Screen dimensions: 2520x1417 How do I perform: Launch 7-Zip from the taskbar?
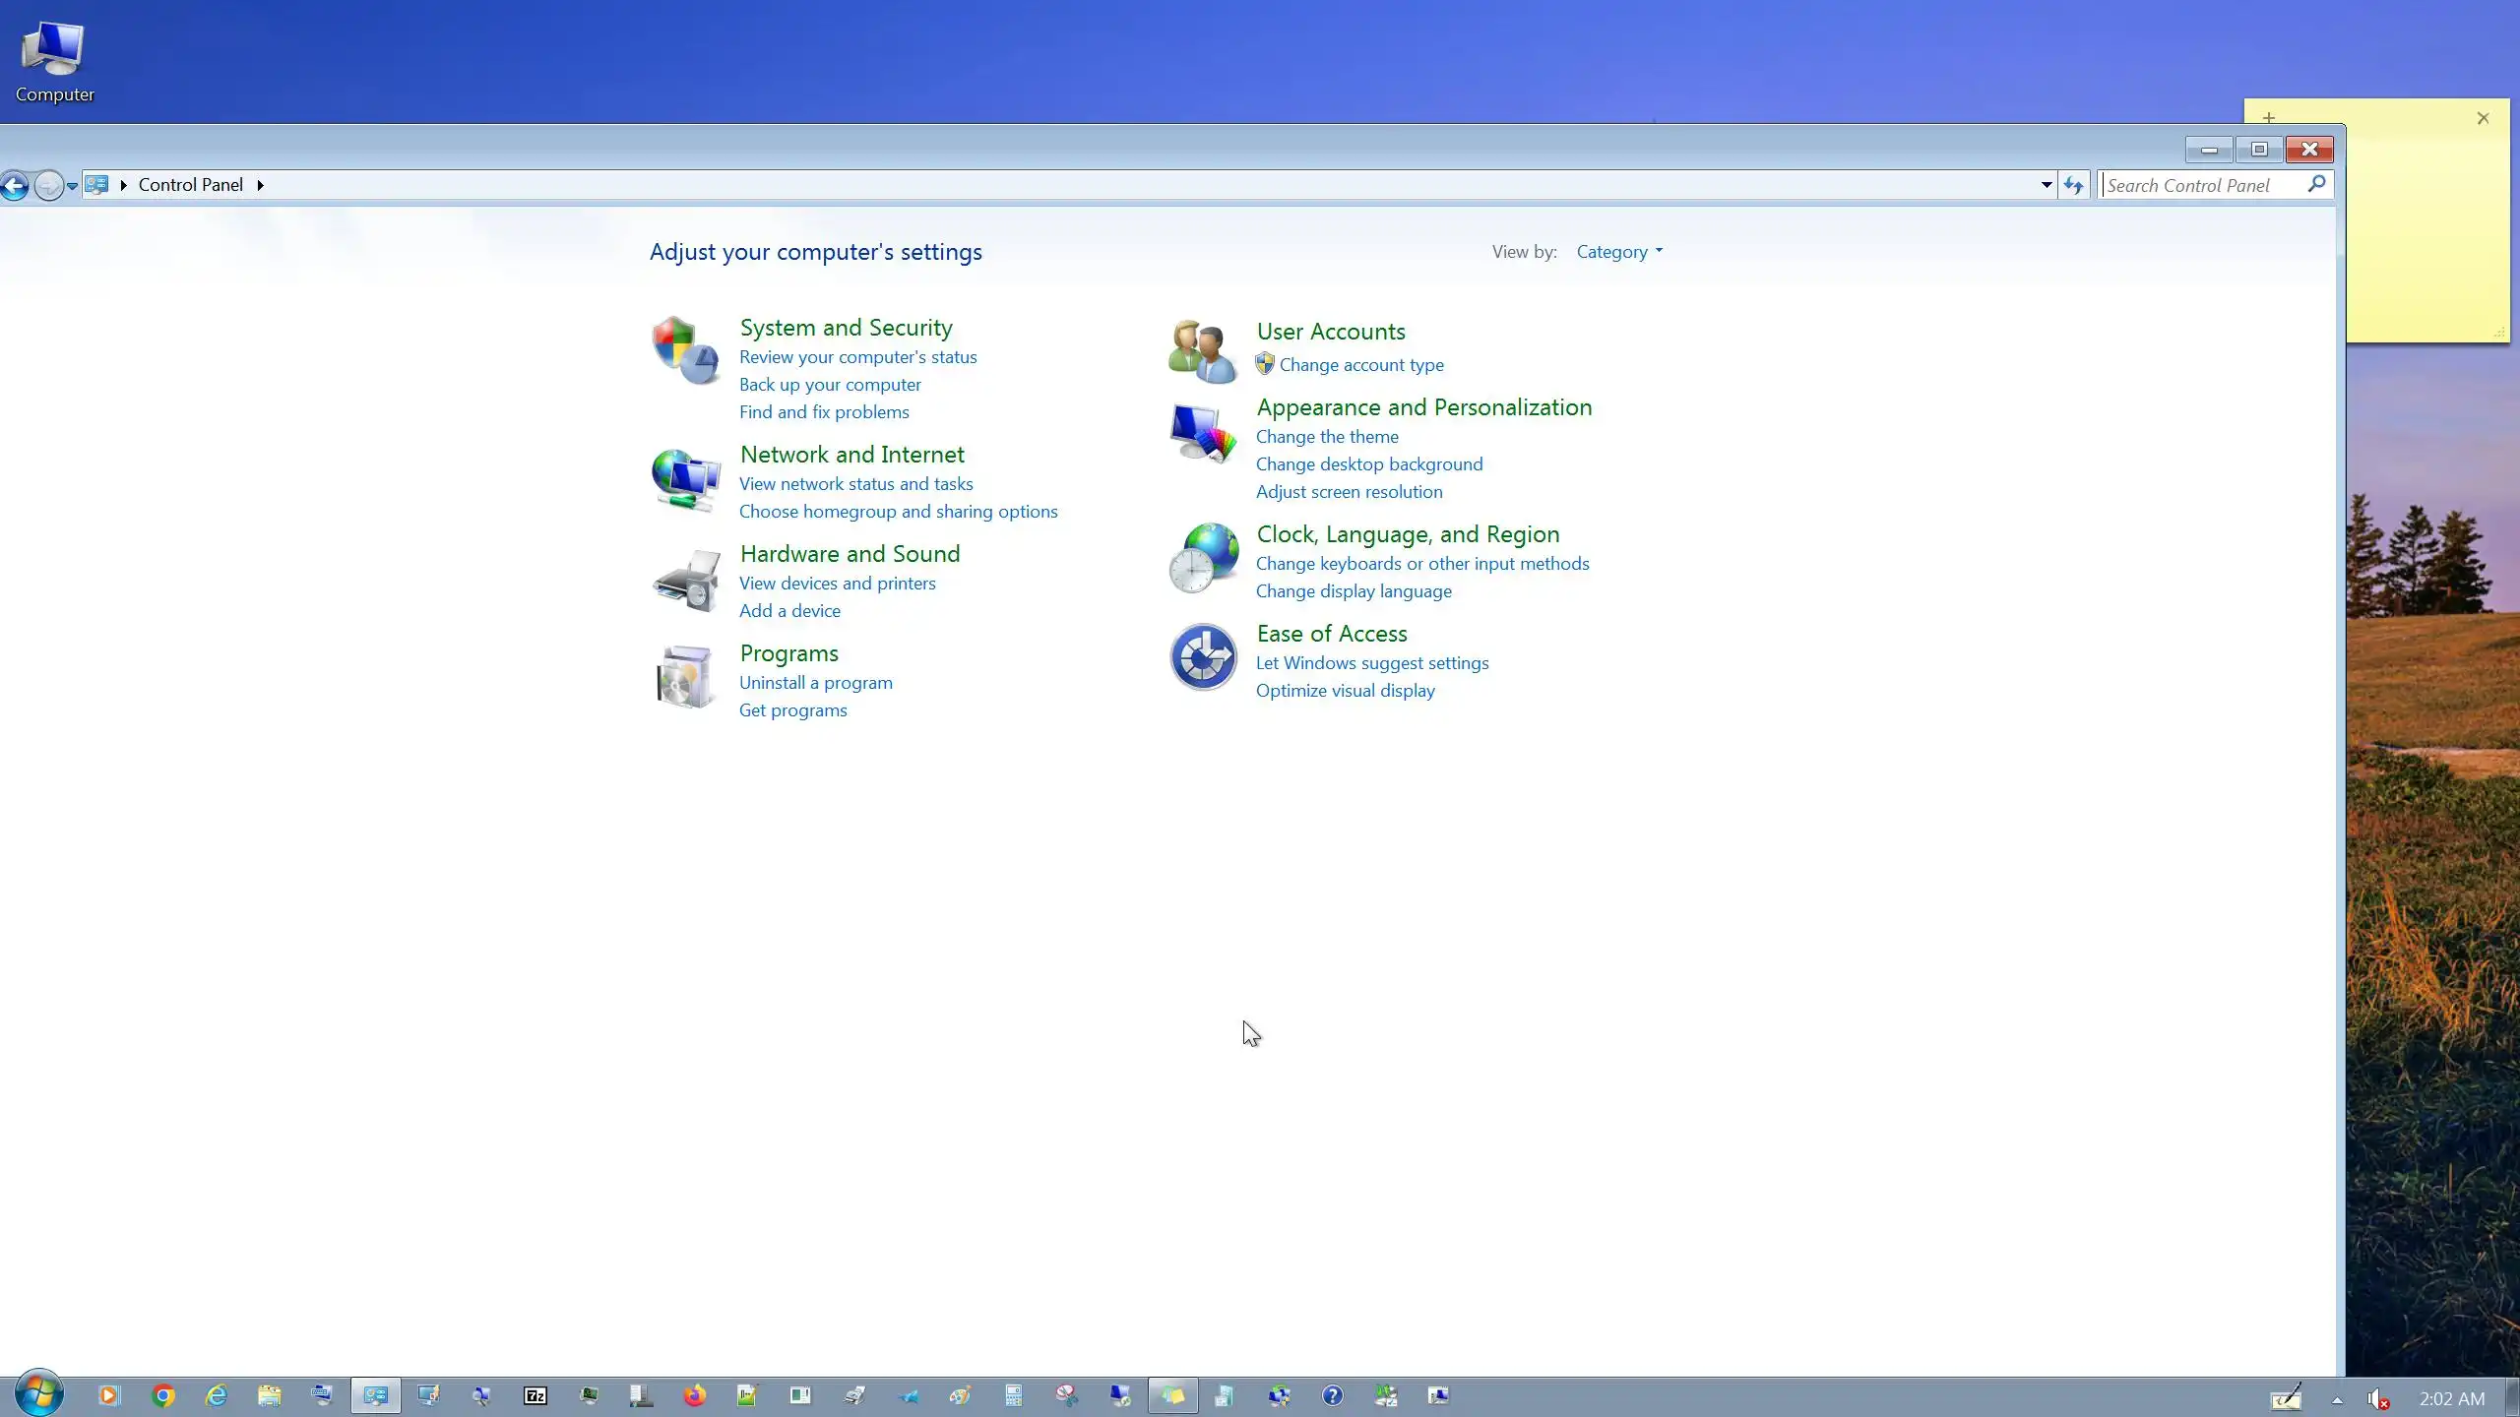coord(535,1395)
